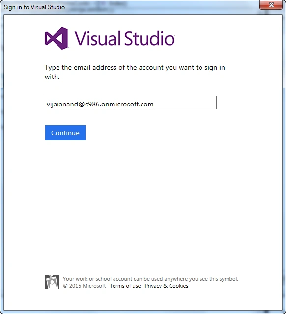Open the Privacy & Cookies link
The height and width of the screenshot is (314, 286).
167,286
